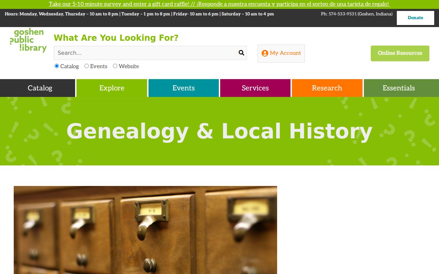Image resolution: width=439 pixels, height=274 pixels.
Task: Click the What Are You Looking For heading
Action: pyautogui.click(x=116, y=38)
